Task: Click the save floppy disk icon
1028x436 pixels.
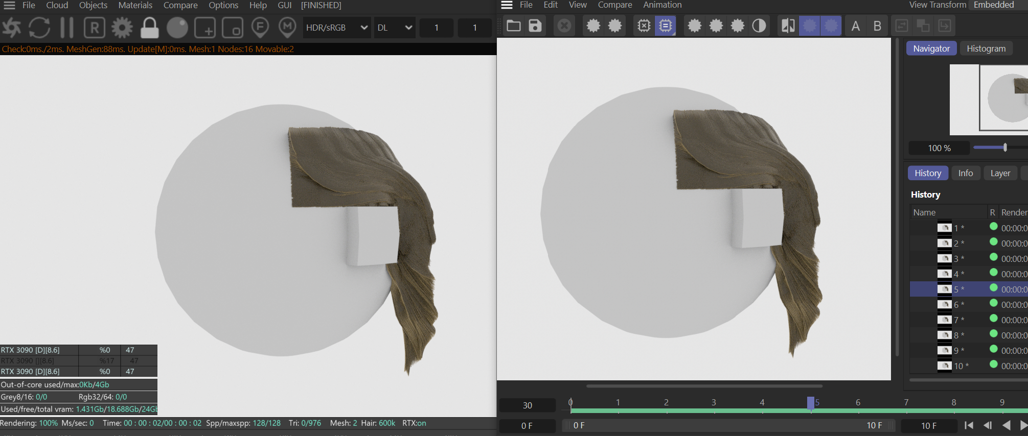Action: click(535, 26)
